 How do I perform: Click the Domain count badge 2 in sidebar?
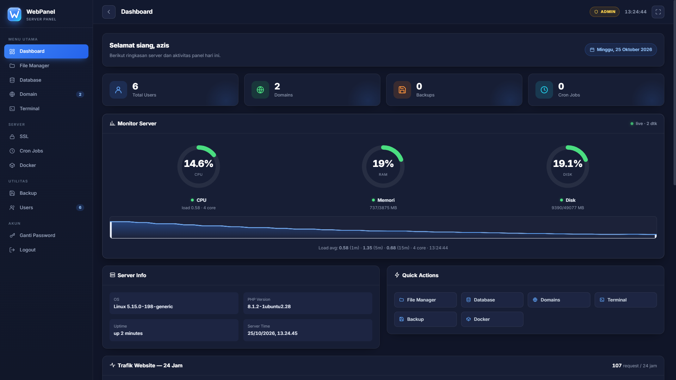coord(80,94)
